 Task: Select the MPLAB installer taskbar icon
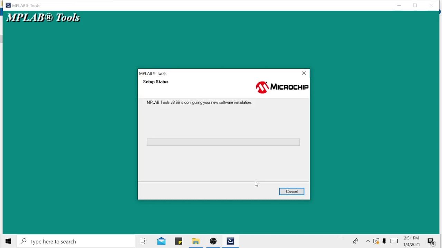(x=230, y=241)
